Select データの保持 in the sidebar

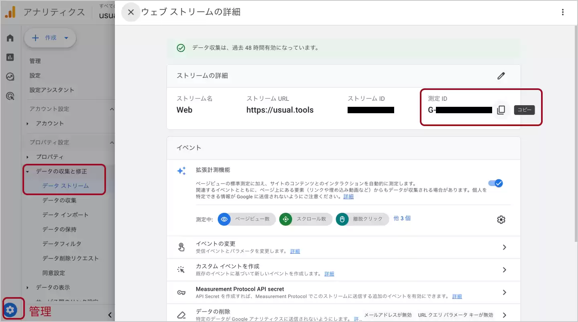tap(59, 229)
